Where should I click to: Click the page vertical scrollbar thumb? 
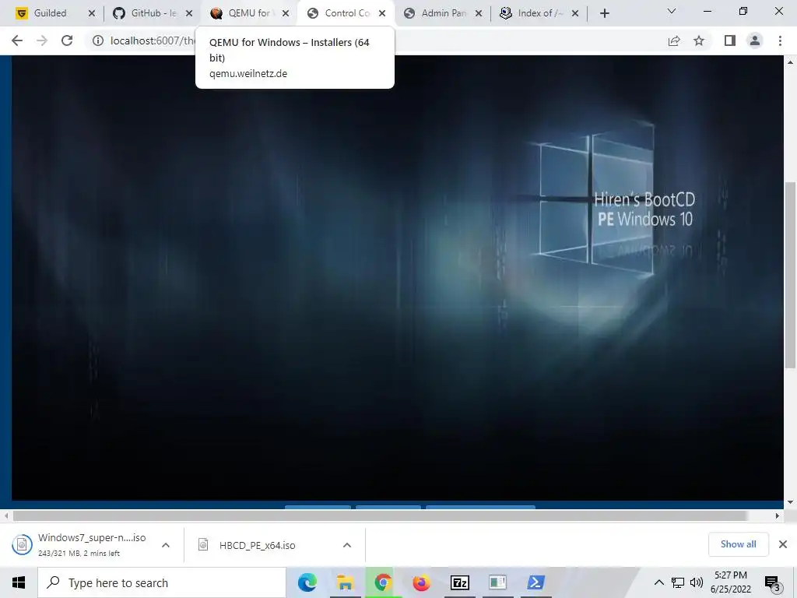(x=790, y=275)
